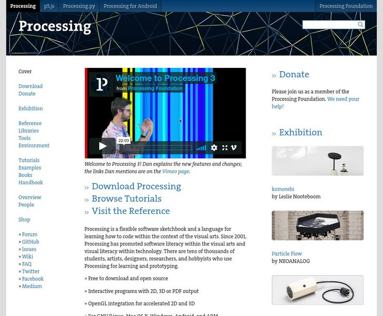Open the Visit the Reference heading link
Image resolution: width=383 pixels, height=316 pixels.
point(131,211)
